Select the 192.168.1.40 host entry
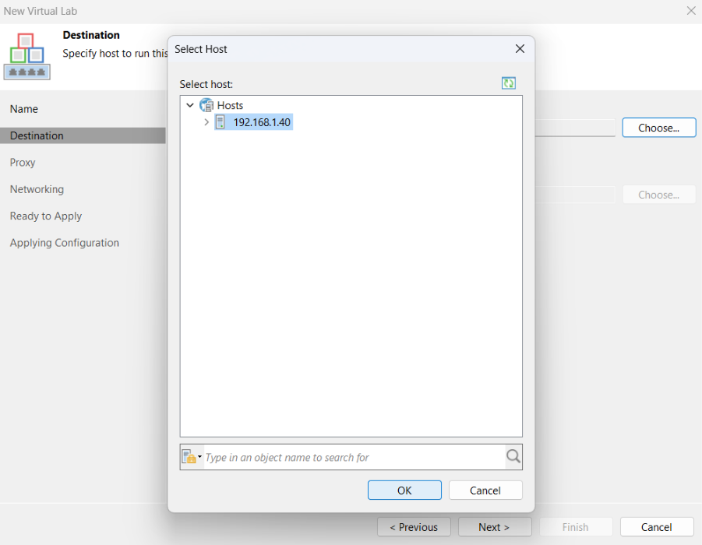Image resolution: width=702 pixels, height=545 pixels. pyautogui.click(x=262, y=122)
